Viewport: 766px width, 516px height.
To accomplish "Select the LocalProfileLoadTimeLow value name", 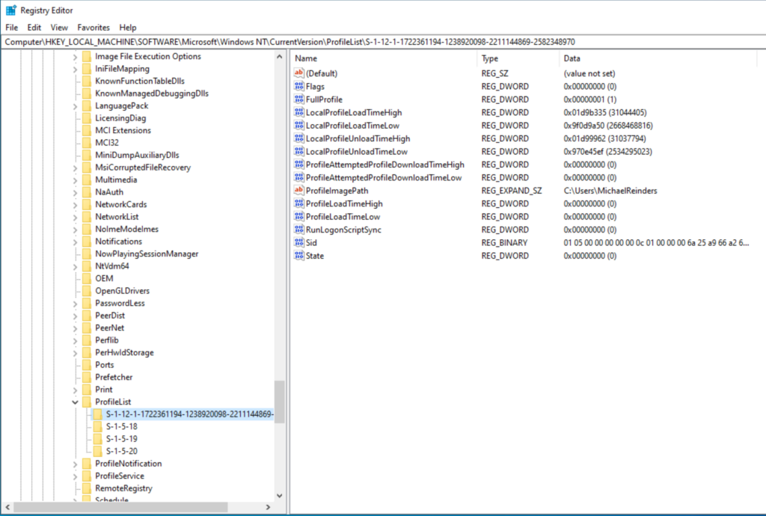I will coord(352,126).
